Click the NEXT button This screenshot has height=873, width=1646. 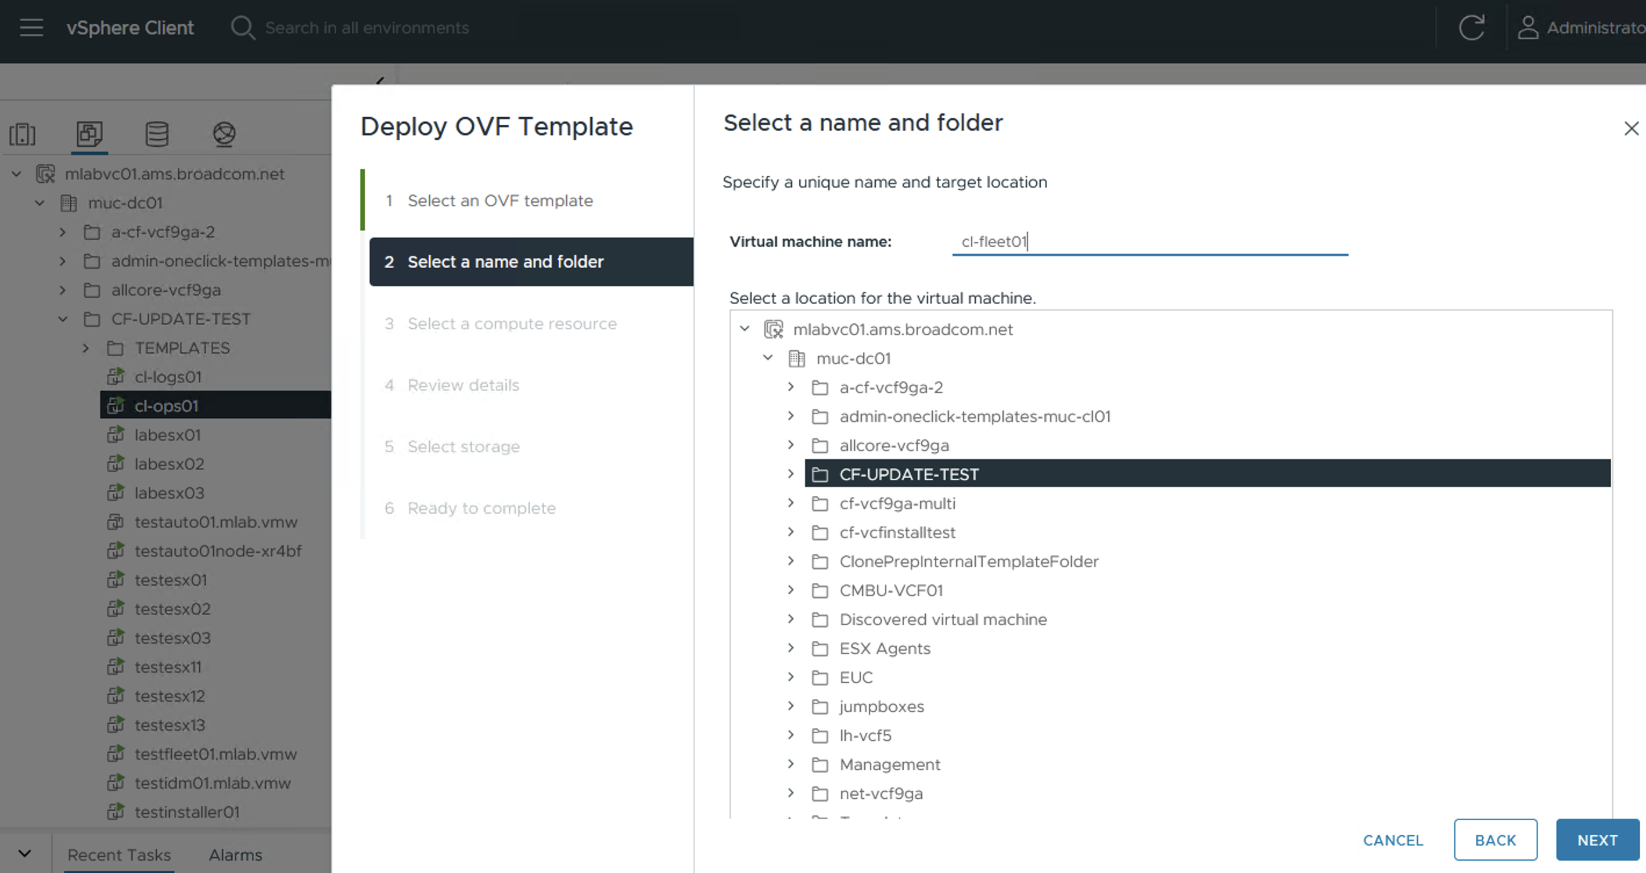click(1597, 840)
